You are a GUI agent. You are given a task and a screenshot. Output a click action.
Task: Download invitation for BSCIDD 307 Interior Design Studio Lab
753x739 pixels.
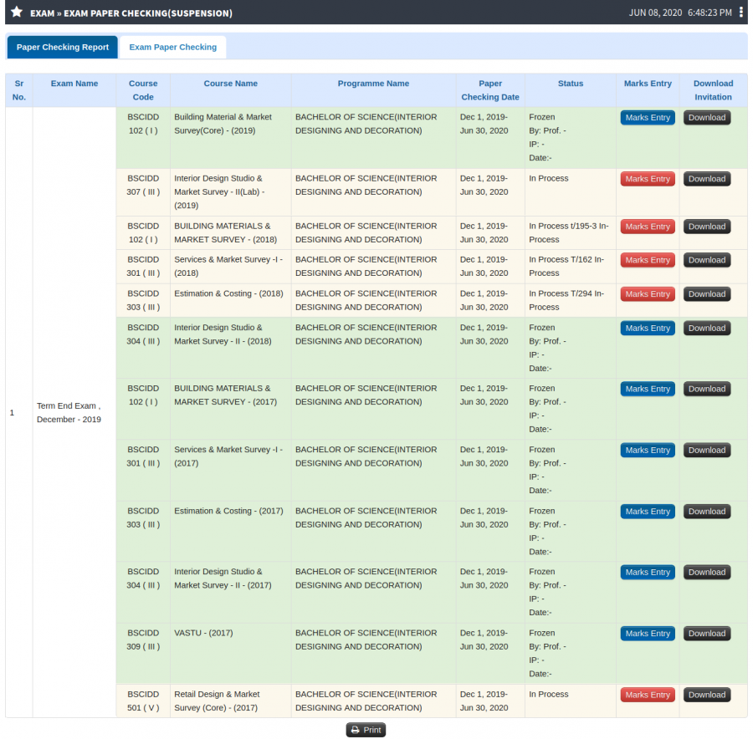point(707,179)
